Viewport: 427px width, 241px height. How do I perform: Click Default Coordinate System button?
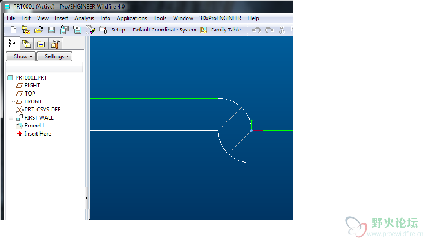[x=165, y=30]
